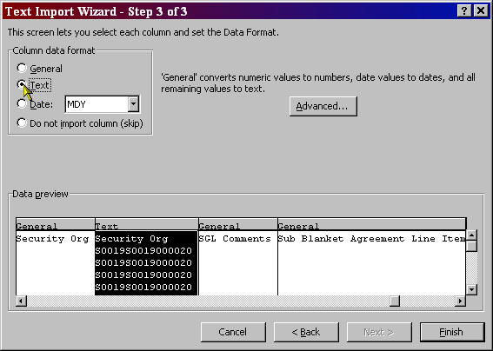493x351 pixels.
Task: Finish the text import
Action: [452, 332]
